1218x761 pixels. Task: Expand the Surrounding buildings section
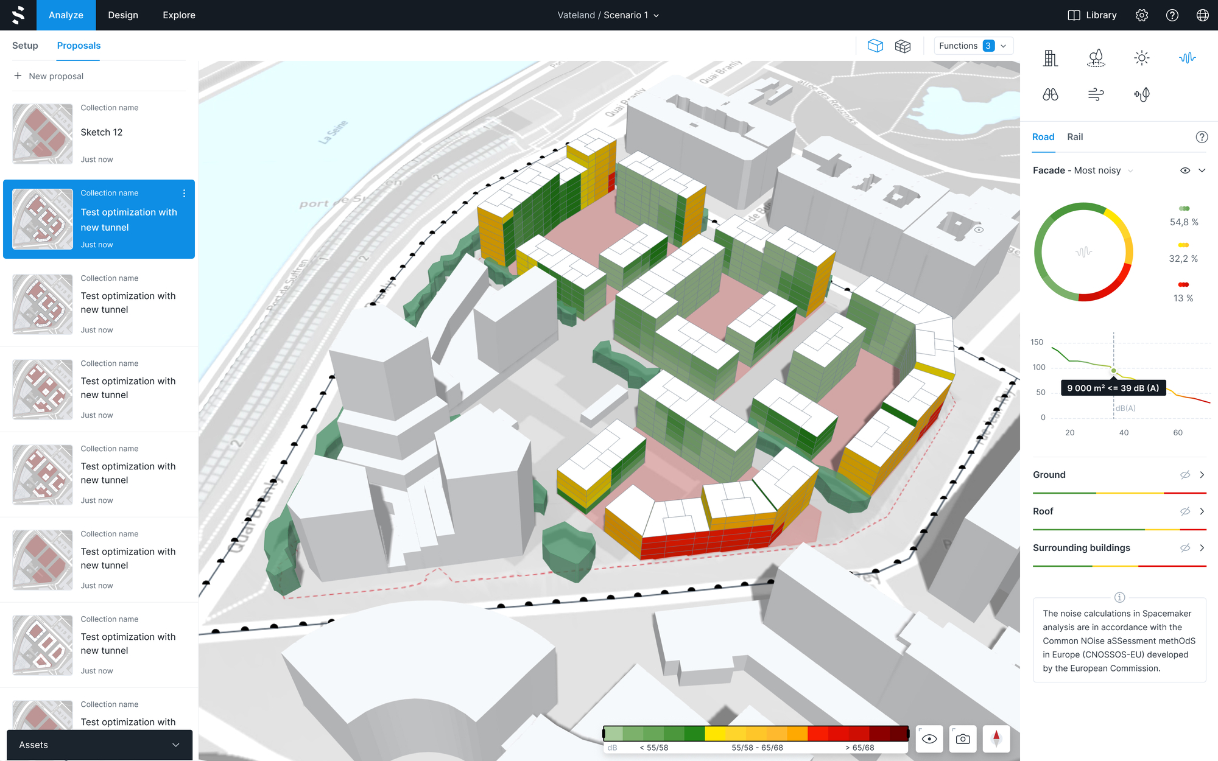click(1203, 548)
